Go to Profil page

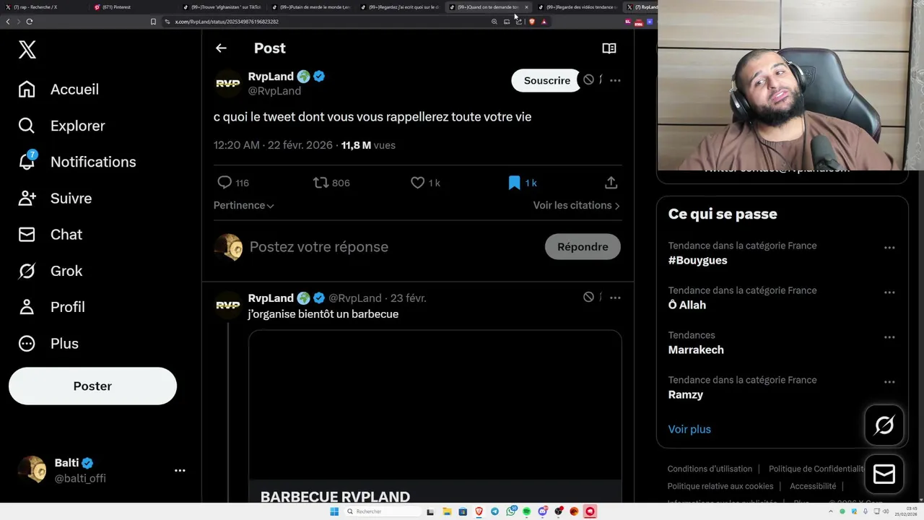[x=51, y=307]
